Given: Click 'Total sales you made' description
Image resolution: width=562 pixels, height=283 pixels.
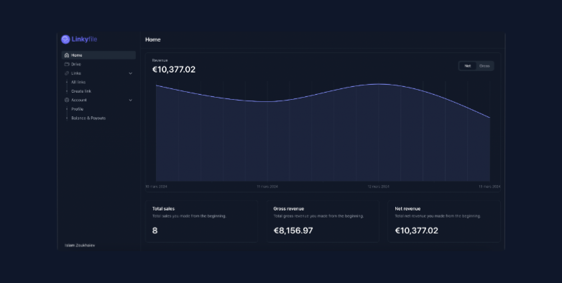Looking at the screenshot, I should (x=189, y=216).
